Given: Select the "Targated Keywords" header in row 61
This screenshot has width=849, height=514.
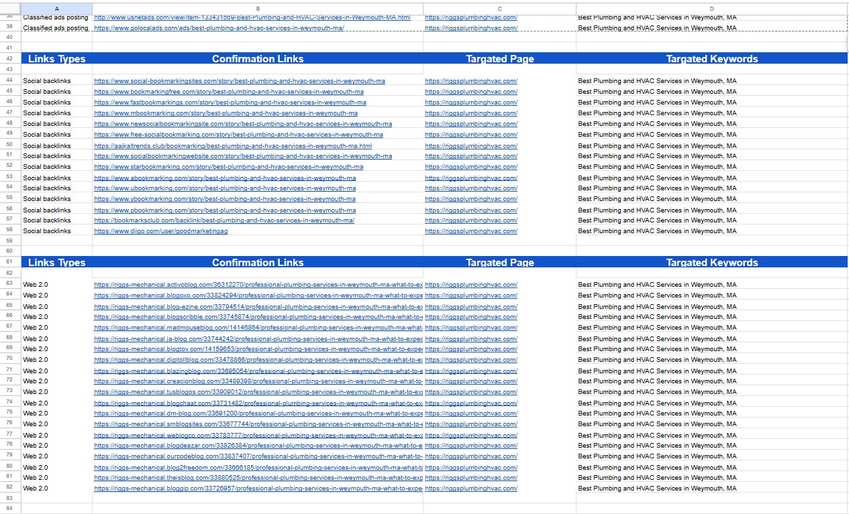Looking at the screenshot, I should pos(712,263).
